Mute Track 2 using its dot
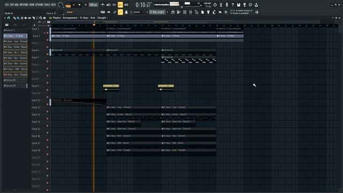The image size is (343, 193). [x=47, y=40]
